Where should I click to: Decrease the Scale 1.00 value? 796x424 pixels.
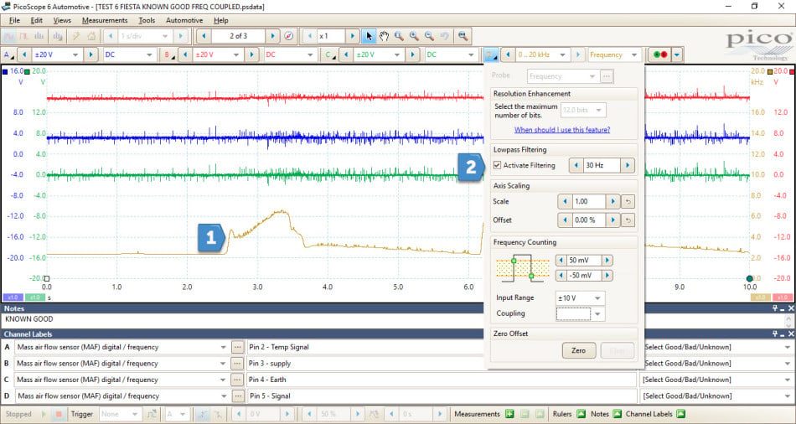coord(565,202)
